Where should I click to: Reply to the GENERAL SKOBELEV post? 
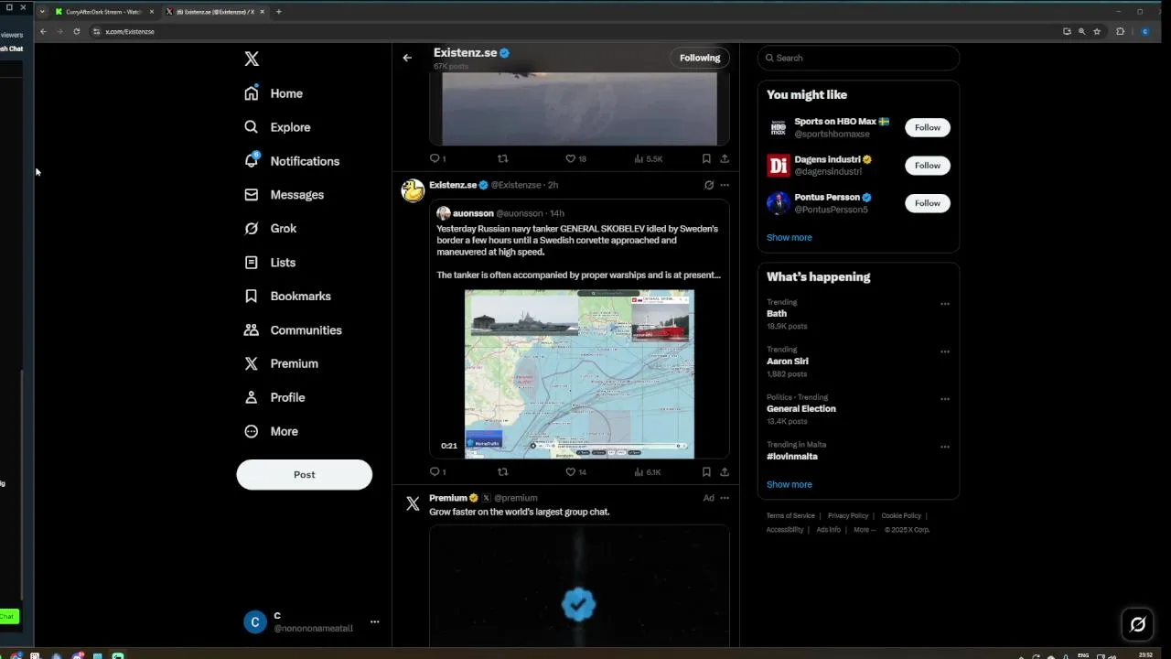tap(437, 472)
